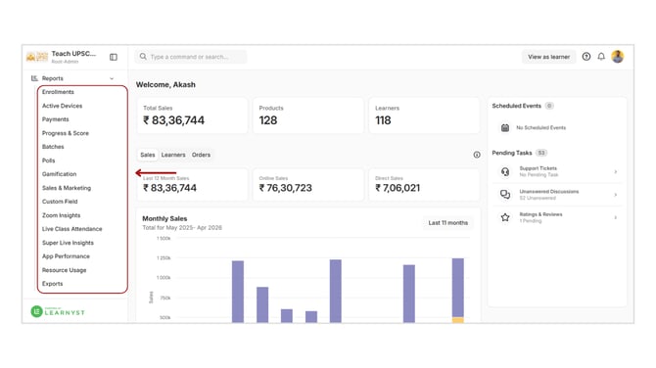Open the help question-mark icon
This screenshot has height=368, width=656.
coord(586,57)
